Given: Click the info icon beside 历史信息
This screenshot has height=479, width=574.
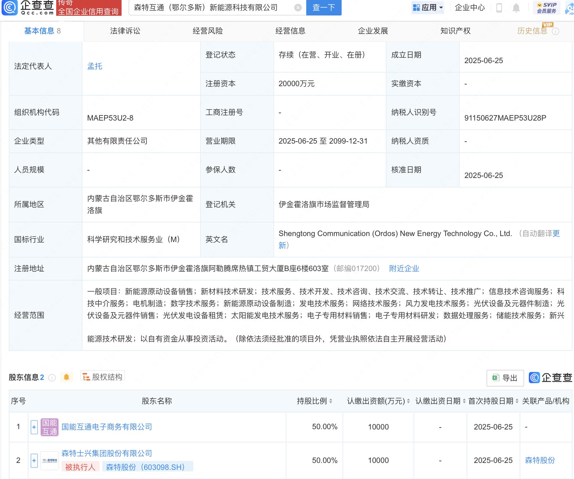Looking at the screenshot, I should click(x=556, y=31).
